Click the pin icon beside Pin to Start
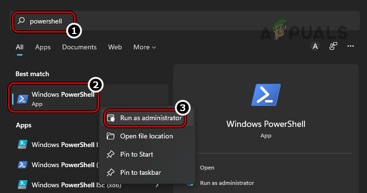Image resolution: width=367 pixels, height=193 pixels. (x=111, y=154)
